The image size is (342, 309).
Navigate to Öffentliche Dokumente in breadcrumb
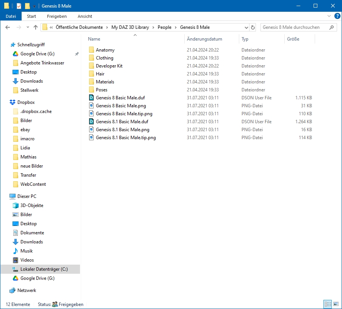pos(79,27)
